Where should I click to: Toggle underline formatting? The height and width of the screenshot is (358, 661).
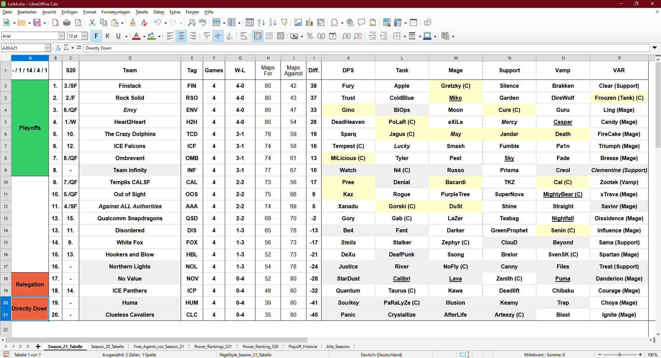[118, 36]
